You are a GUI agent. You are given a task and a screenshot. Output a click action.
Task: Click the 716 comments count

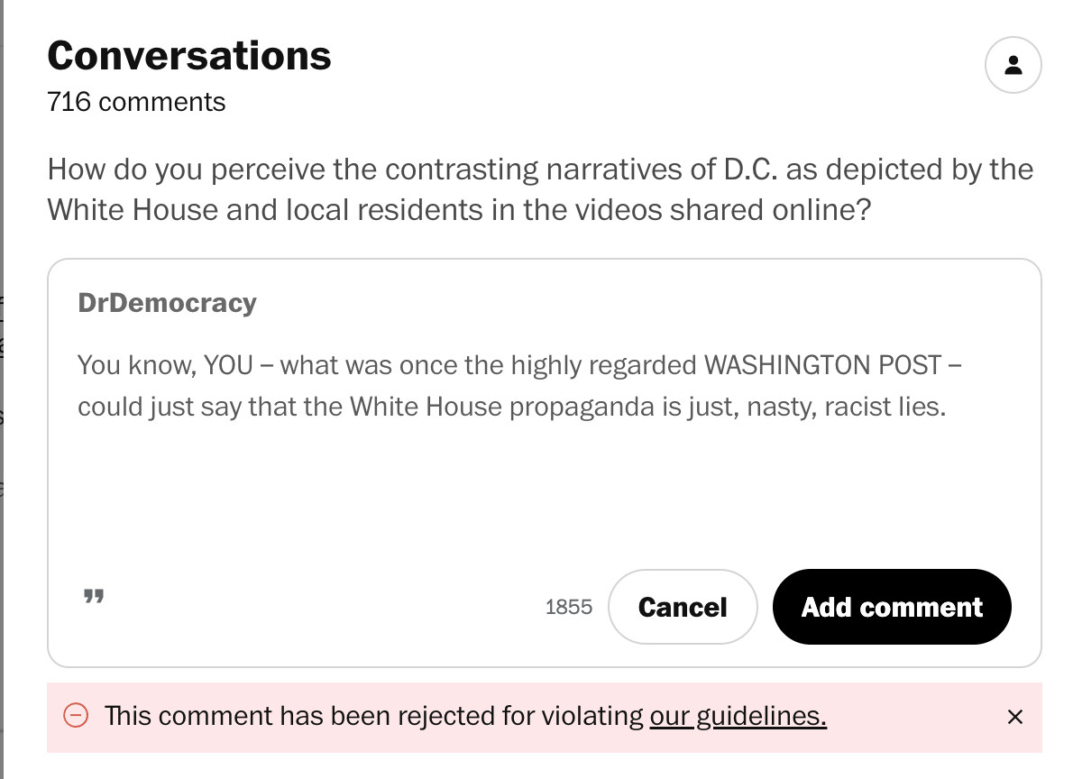136,102
